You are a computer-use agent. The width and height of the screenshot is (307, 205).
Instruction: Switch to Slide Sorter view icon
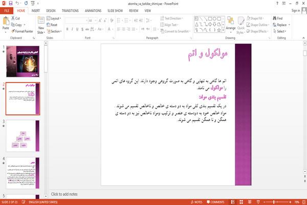241,202
